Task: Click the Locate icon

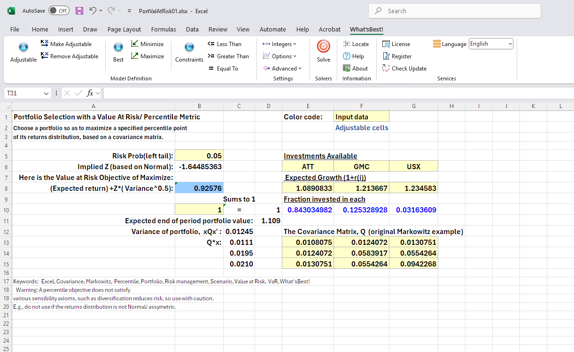Action: 356,44
